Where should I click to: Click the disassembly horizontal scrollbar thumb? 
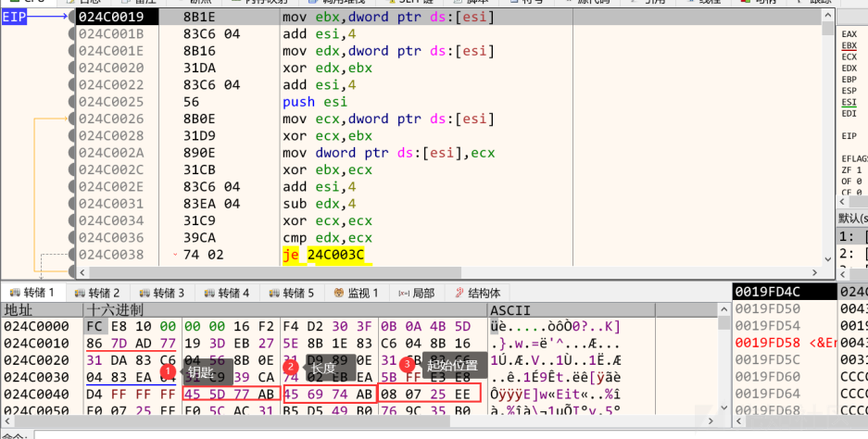[275, 272]
